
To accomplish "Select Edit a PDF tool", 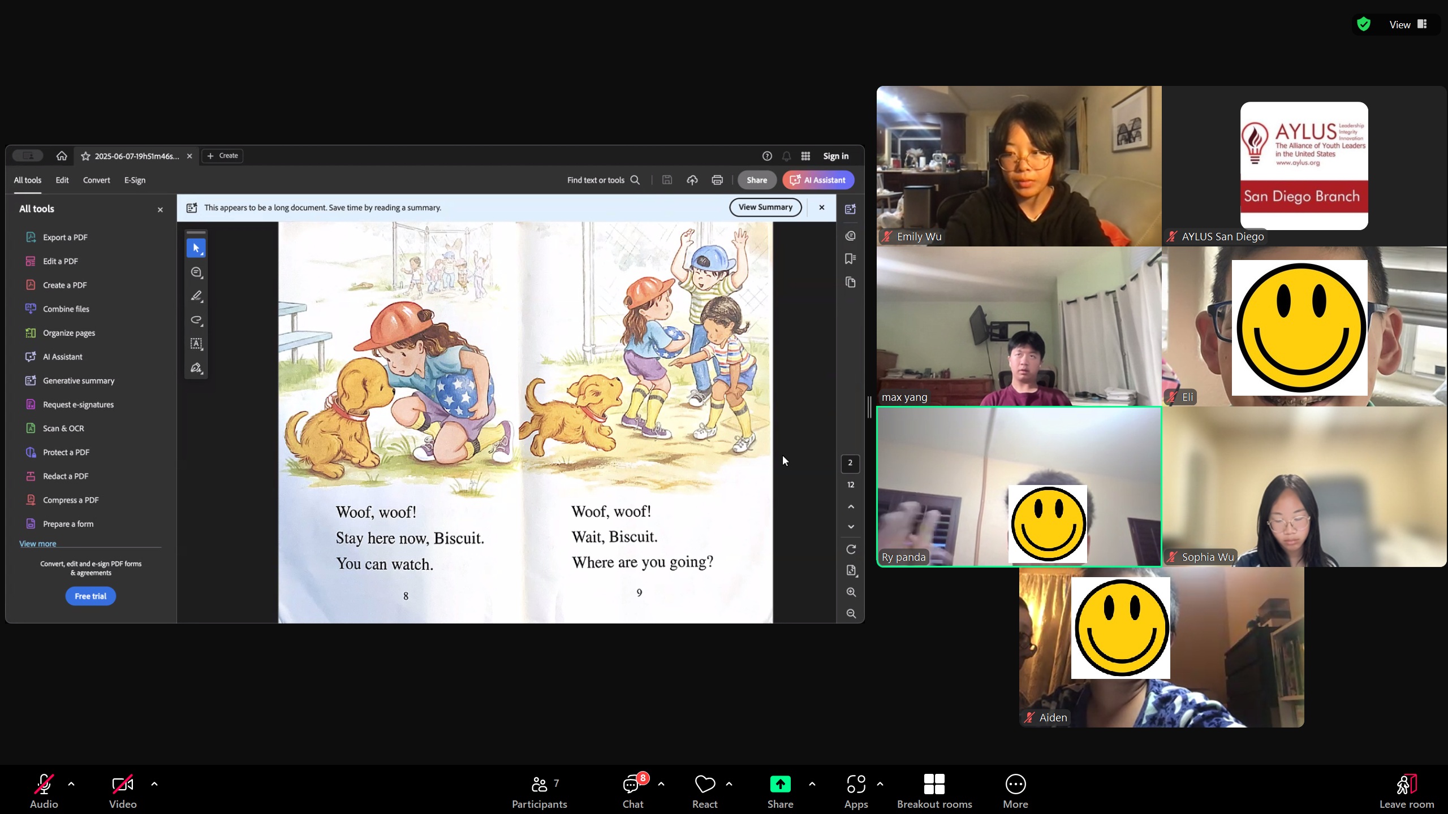I will click(x=52, y=261).
